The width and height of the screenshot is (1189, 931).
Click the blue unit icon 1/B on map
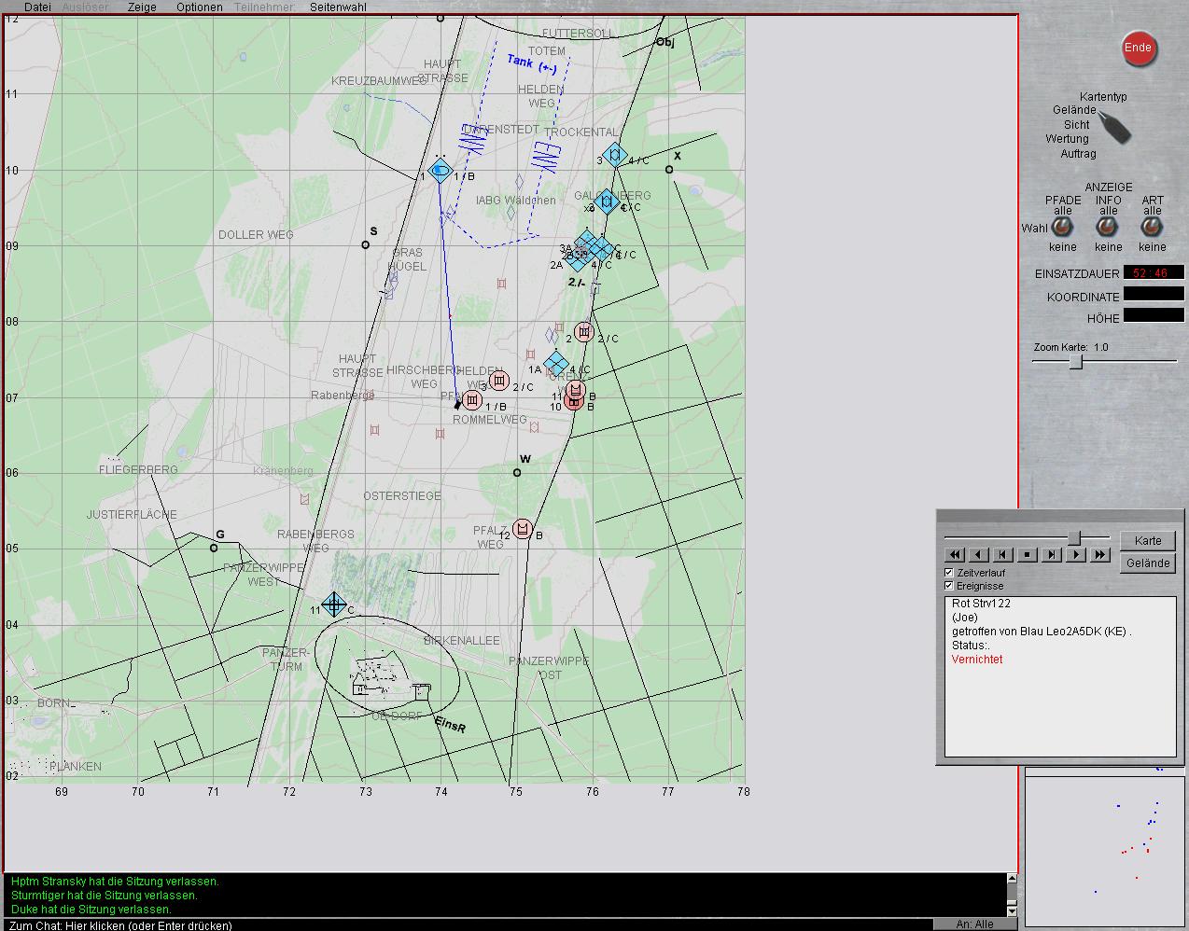[441, 171]
